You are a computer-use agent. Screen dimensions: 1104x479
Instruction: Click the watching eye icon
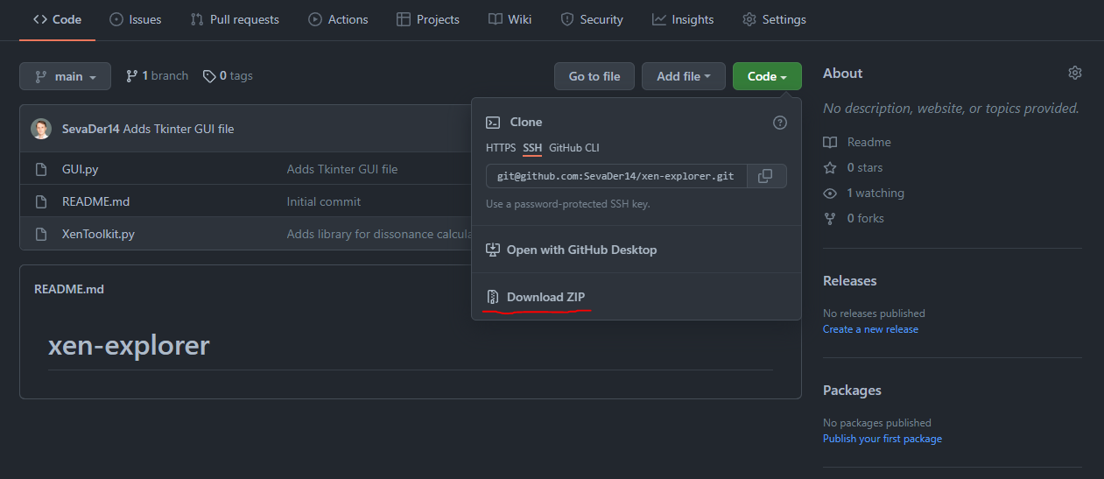coord(830,193)
